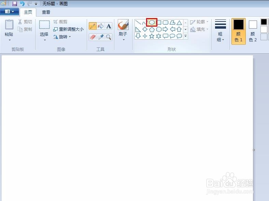Open the blue Paint file menu button
Screen dimensions: 269x201
pos(10,12)
